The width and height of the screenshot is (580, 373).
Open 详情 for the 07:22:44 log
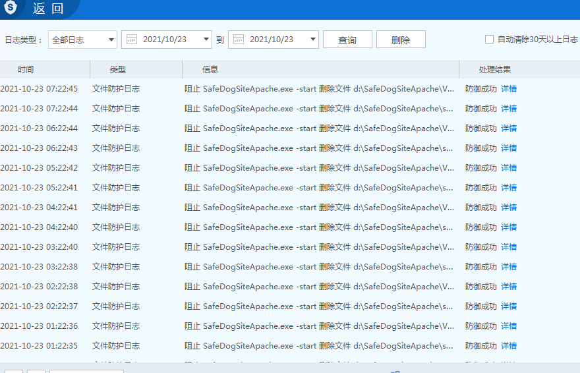click(x=509, y=109)
